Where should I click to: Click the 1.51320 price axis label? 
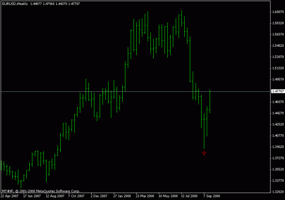[278, 68]
